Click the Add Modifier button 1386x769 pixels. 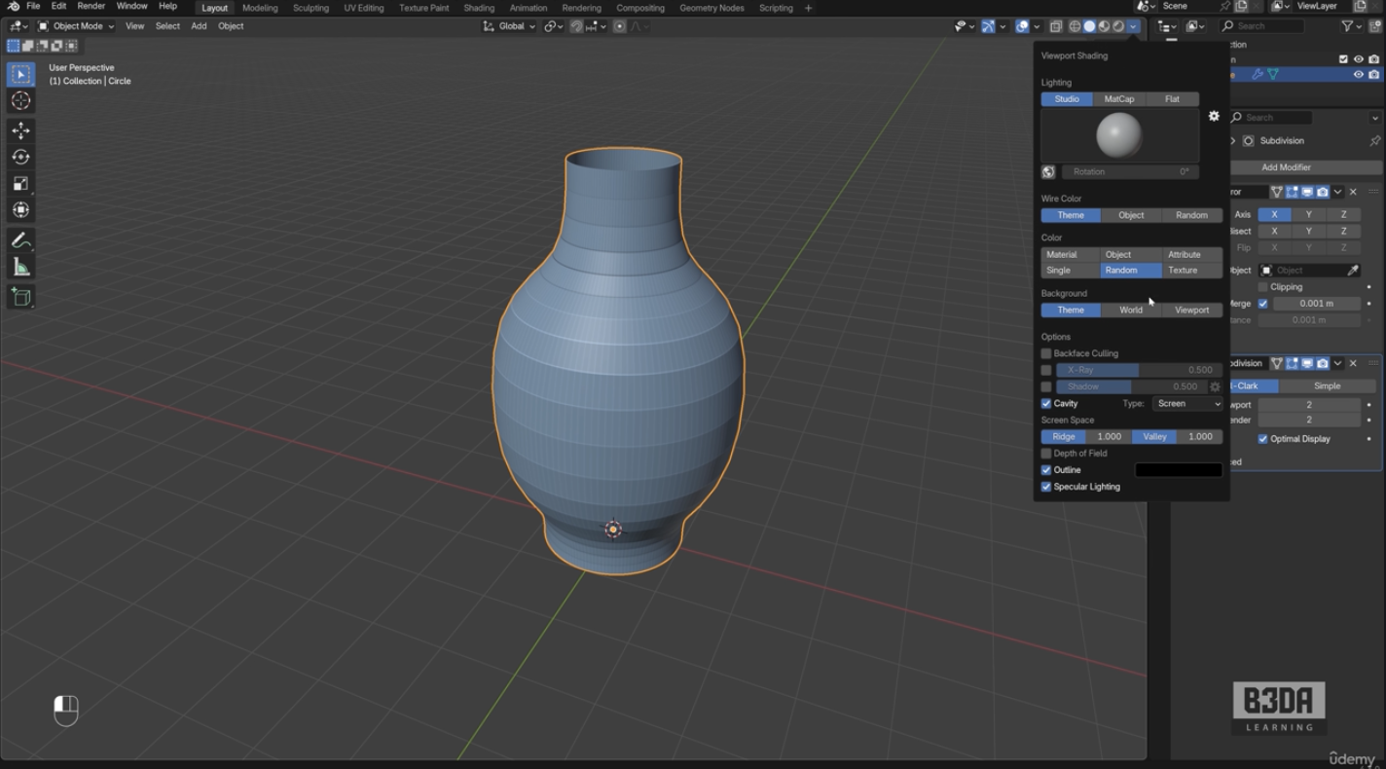point(1286,167)
